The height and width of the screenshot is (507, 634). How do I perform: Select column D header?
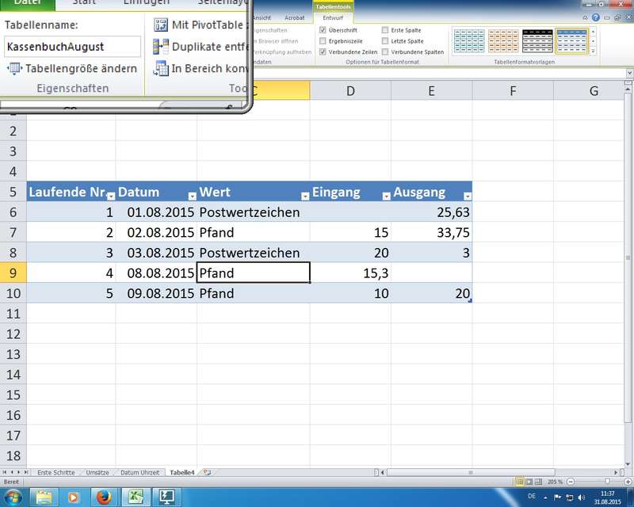(x=350, y=90)
